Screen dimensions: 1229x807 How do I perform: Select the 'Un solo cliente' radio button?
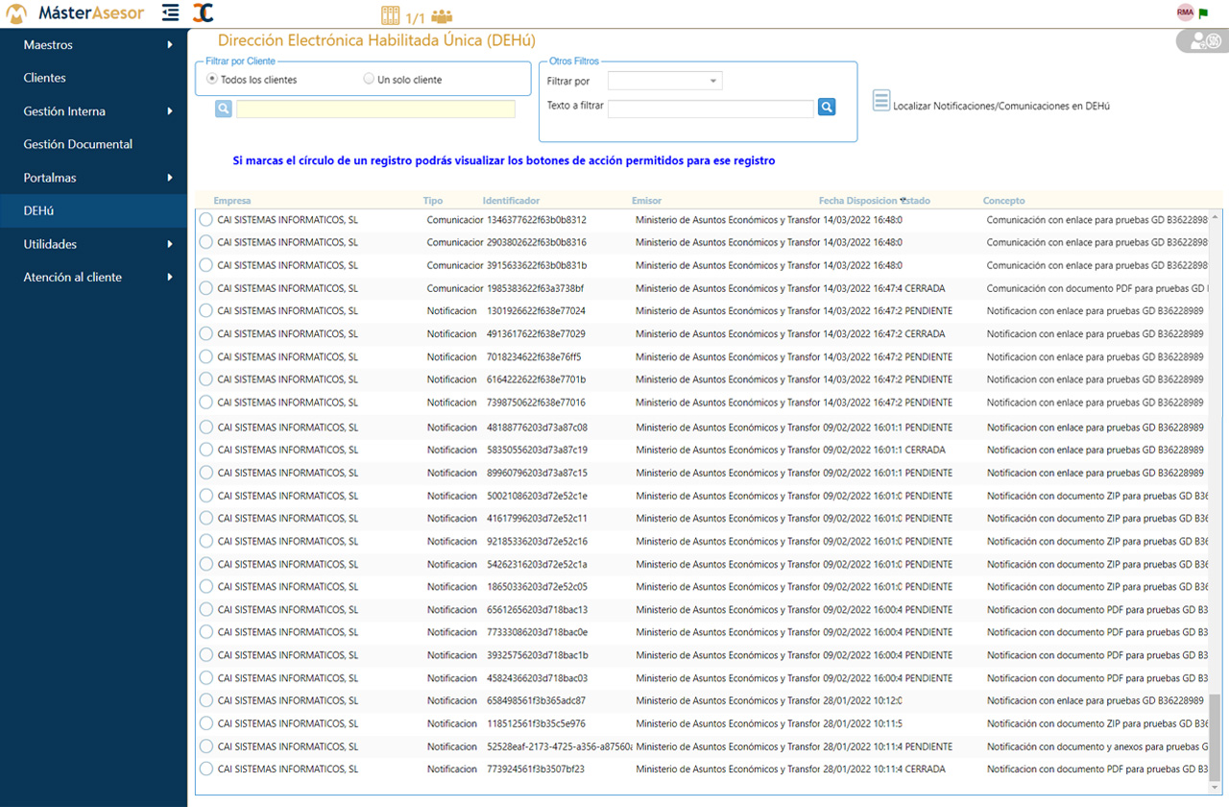[x=369, y=80]
